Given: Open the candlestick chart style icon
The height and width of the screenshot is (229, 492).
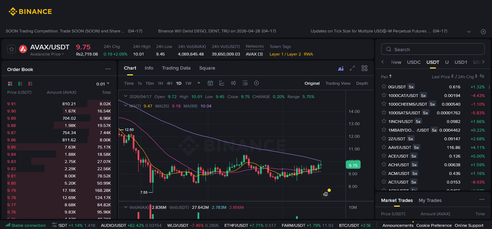Looking at the screenshot, I should pyautogui.click(x=233, y=83).
